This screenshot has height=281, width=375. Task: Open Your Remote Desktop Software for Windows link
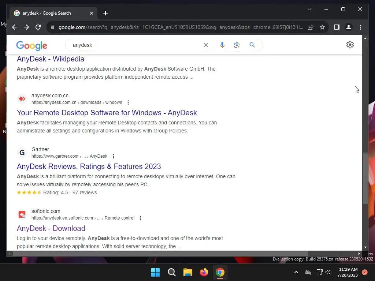[x=107, y=113]
